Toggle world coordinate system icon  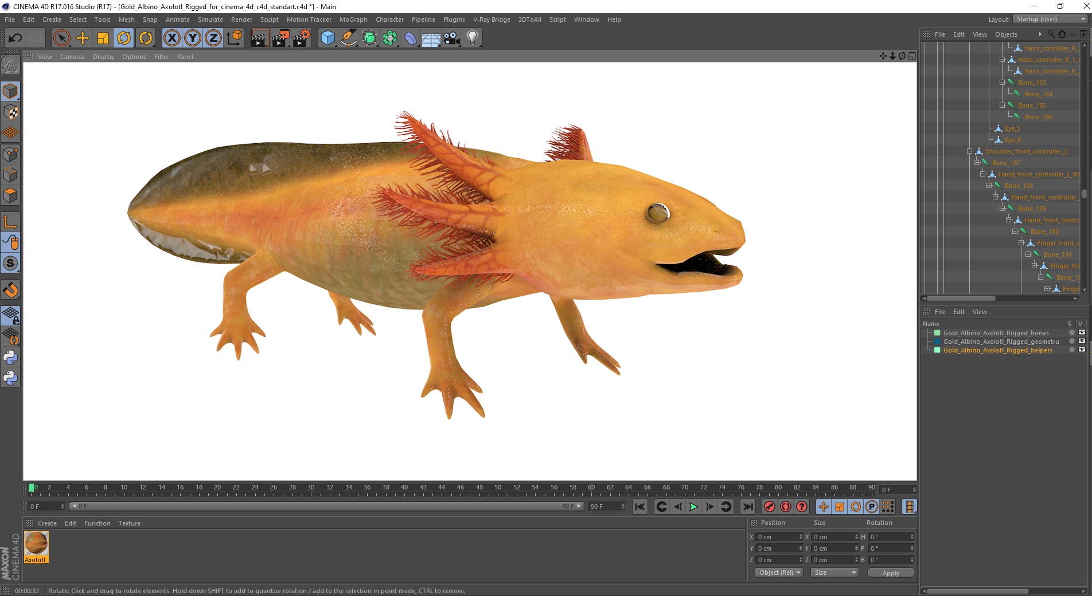pyautogui.click(x=234, y=38)
